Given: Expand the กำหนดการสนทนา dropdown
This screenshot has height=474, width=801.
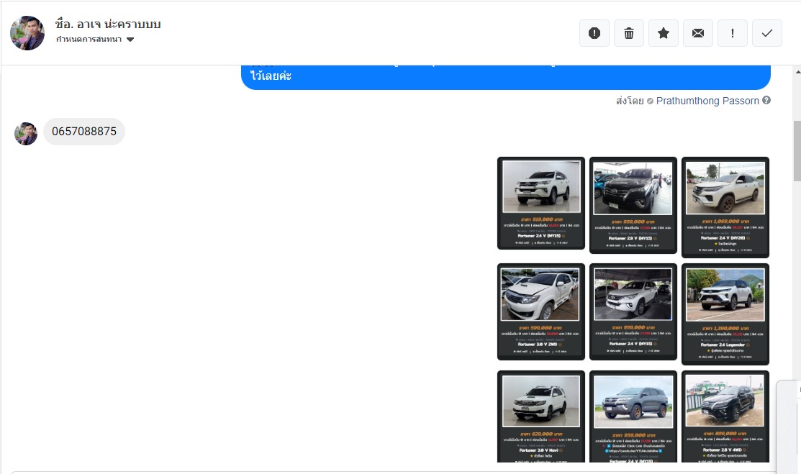Looking at the screenshot, I should point(130,40).
